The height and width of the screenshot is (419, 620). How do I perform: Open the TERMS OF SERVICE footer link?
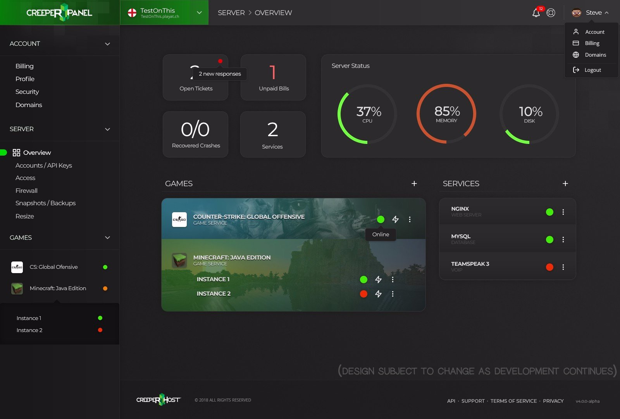(x=514, y=401)
